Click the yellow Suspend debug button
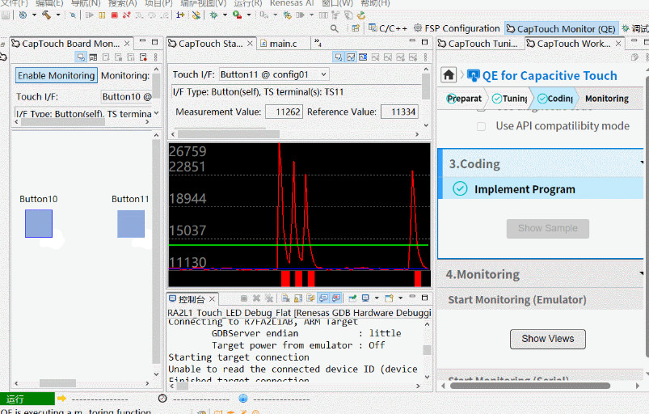 102,15
